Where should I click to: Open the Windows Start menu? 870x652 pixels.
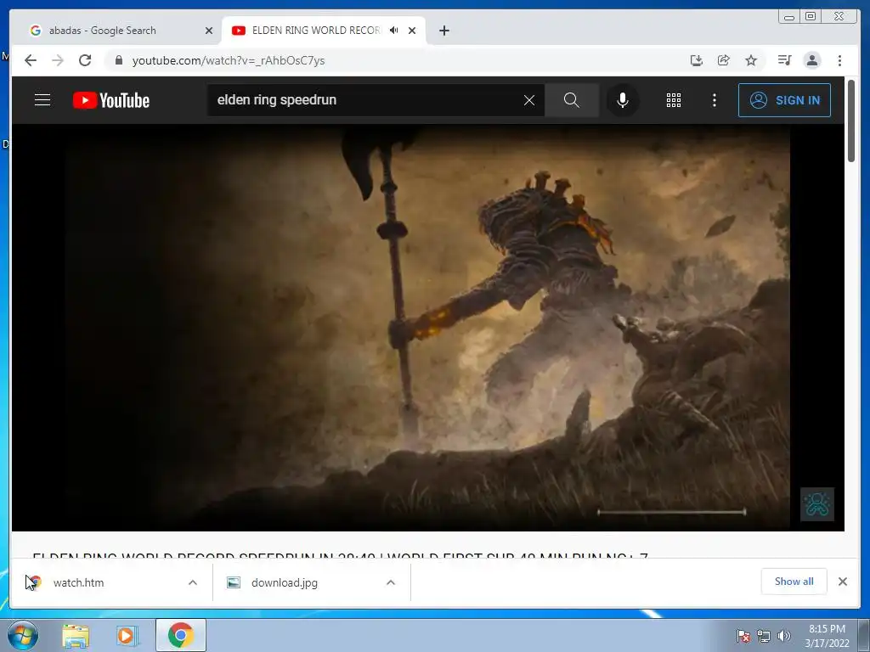(23, 635)
